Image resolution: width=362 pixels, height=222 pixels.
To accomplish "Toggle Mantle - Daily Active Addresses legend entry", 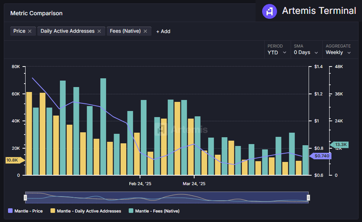I will coord(86,211).
